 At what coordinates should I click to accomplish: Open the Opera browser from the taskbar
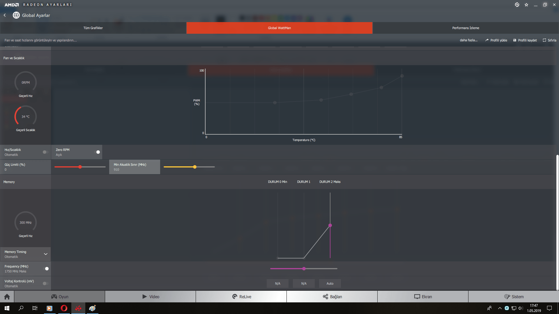click(x=64, y=308)
